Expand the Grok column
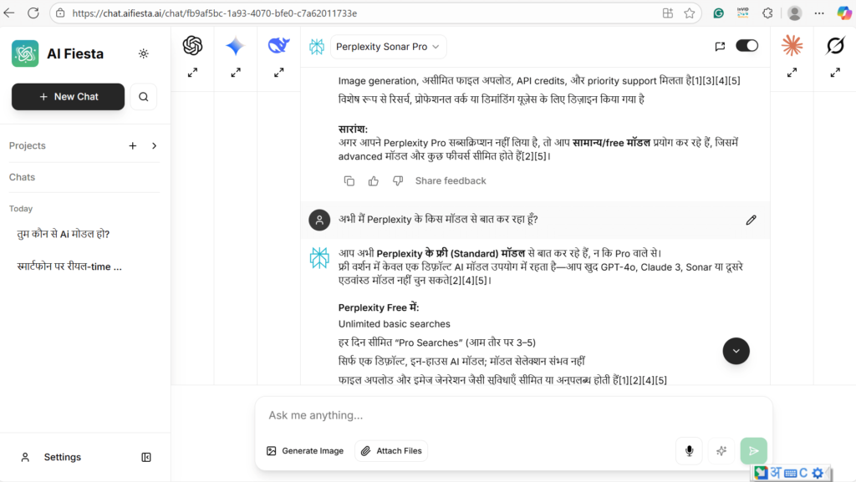Screen dimensions: 856x482 pyautogui.click(x=835, y=73)
